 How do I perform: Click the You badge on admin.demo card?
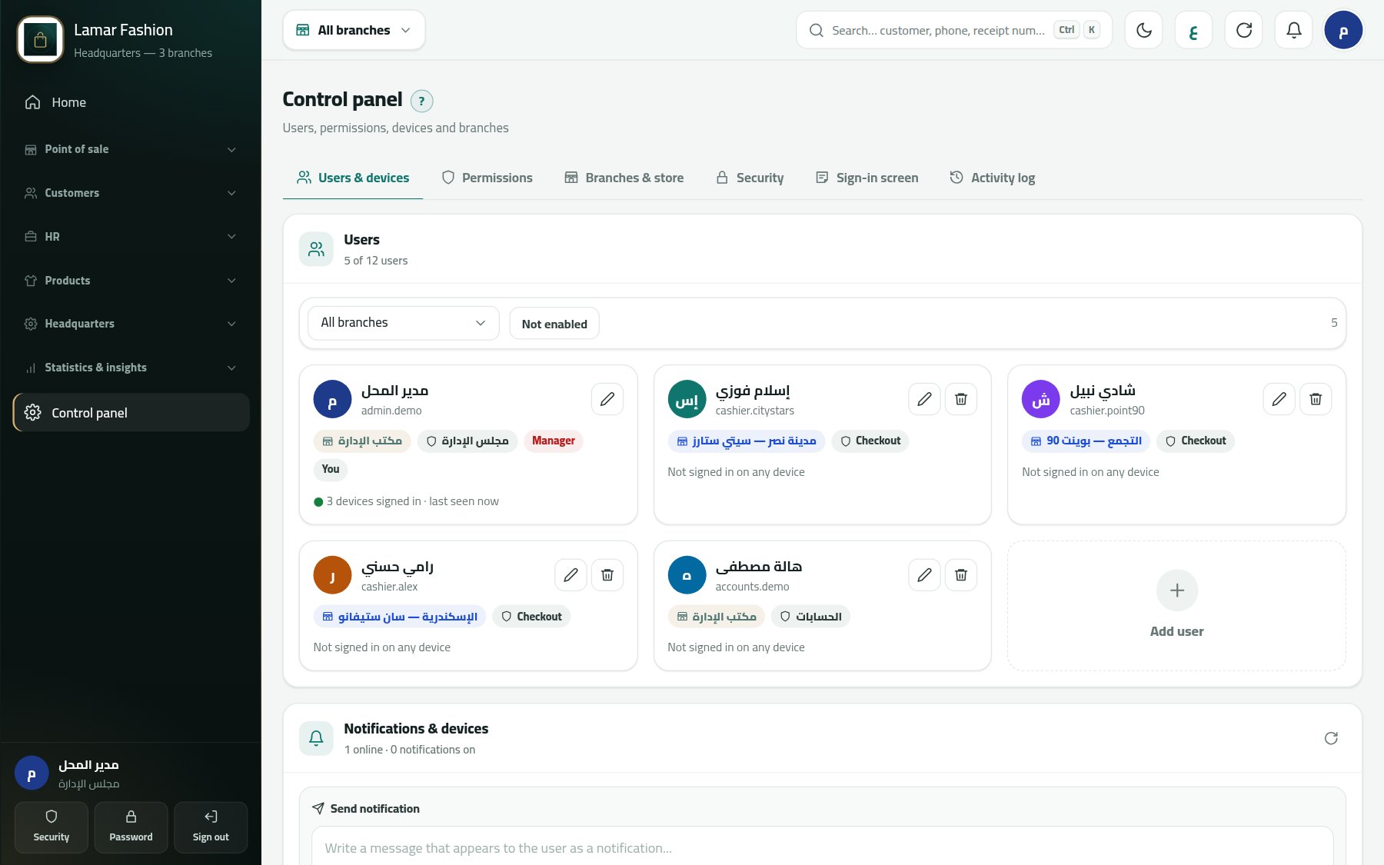coord(331,469)
